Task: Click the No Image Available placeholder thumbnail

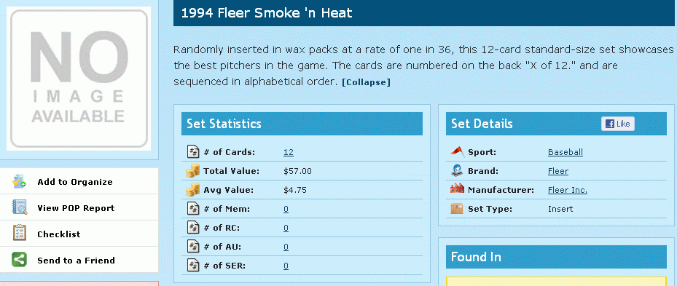Action: [79, 79]
